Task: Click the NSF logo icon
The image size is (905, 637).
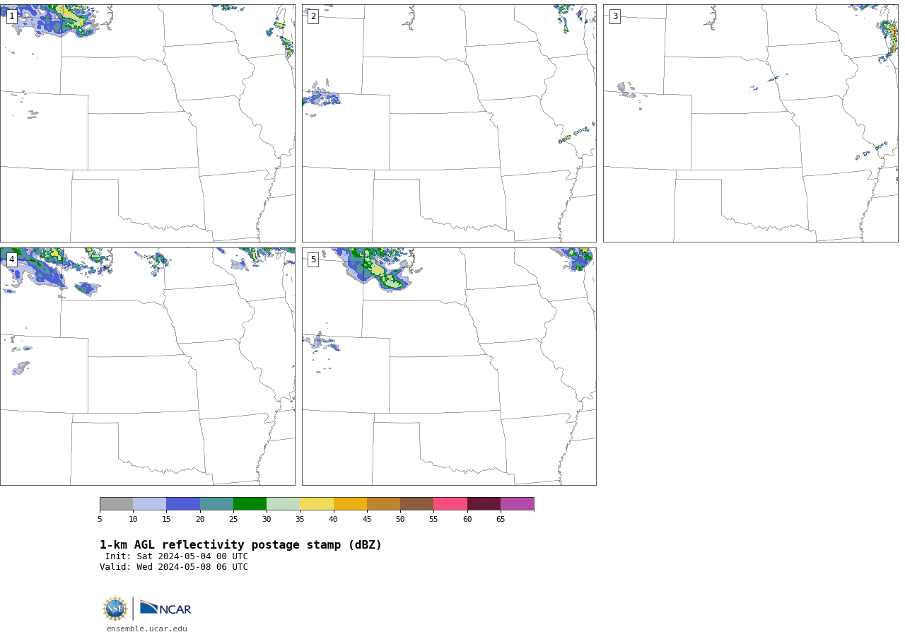Action: [115, 608]
